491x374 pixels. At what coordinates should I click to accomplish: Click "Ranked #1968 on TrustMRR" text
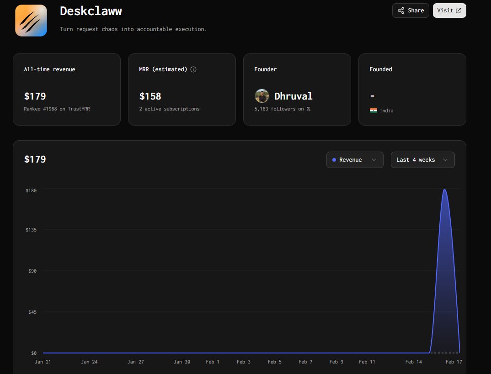57,109
